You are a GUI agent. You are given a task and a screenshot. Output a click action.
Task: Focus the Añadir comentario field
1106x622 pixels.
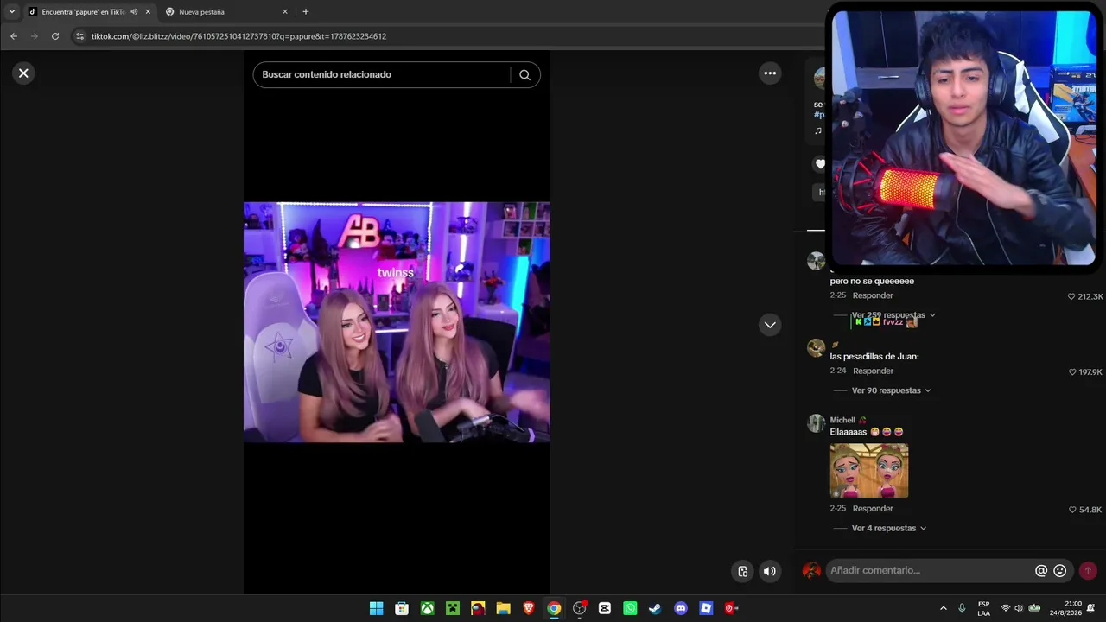point(929,571)
